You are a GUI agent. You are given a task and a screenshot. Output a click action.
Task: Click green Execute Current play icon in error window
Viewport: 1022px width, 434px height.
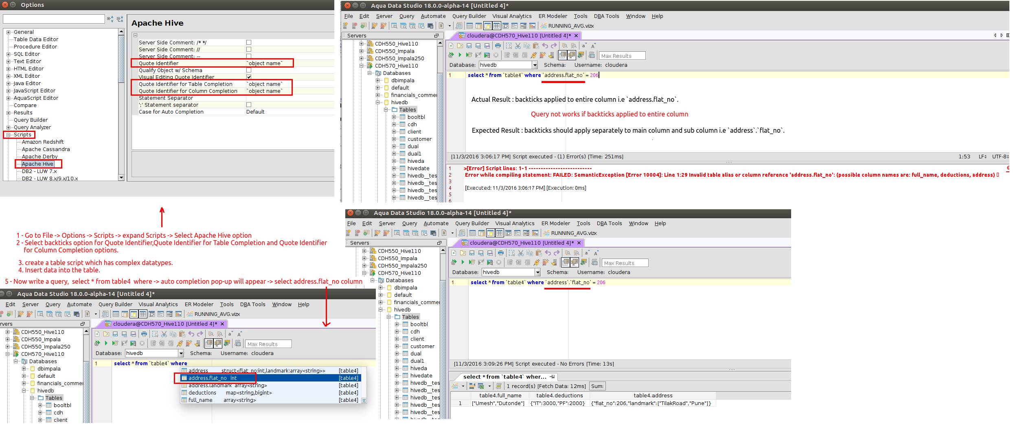coord(460,55)
